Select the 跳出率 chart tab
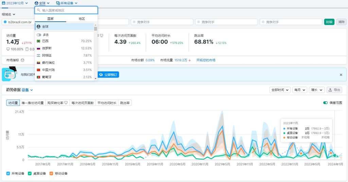Screen dimensions: 348x182 click(125, 103)
